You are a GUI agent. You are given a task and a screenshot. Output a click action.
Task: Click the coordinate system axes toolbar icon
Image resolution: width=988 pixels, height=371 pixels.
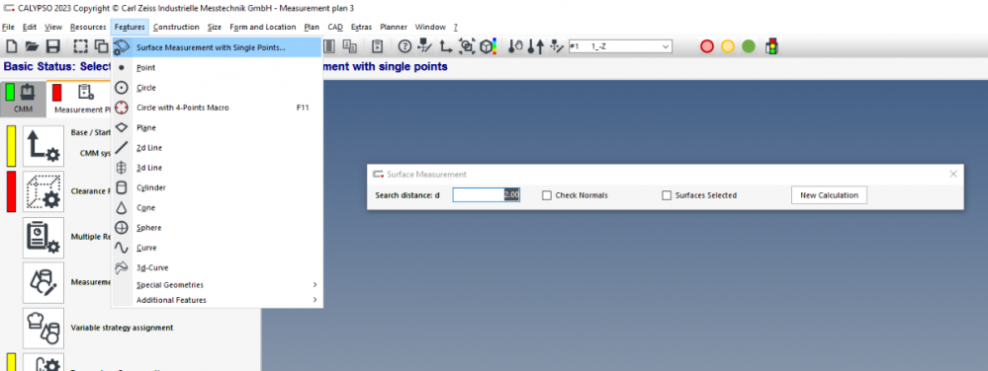click(x=446, y=46)
